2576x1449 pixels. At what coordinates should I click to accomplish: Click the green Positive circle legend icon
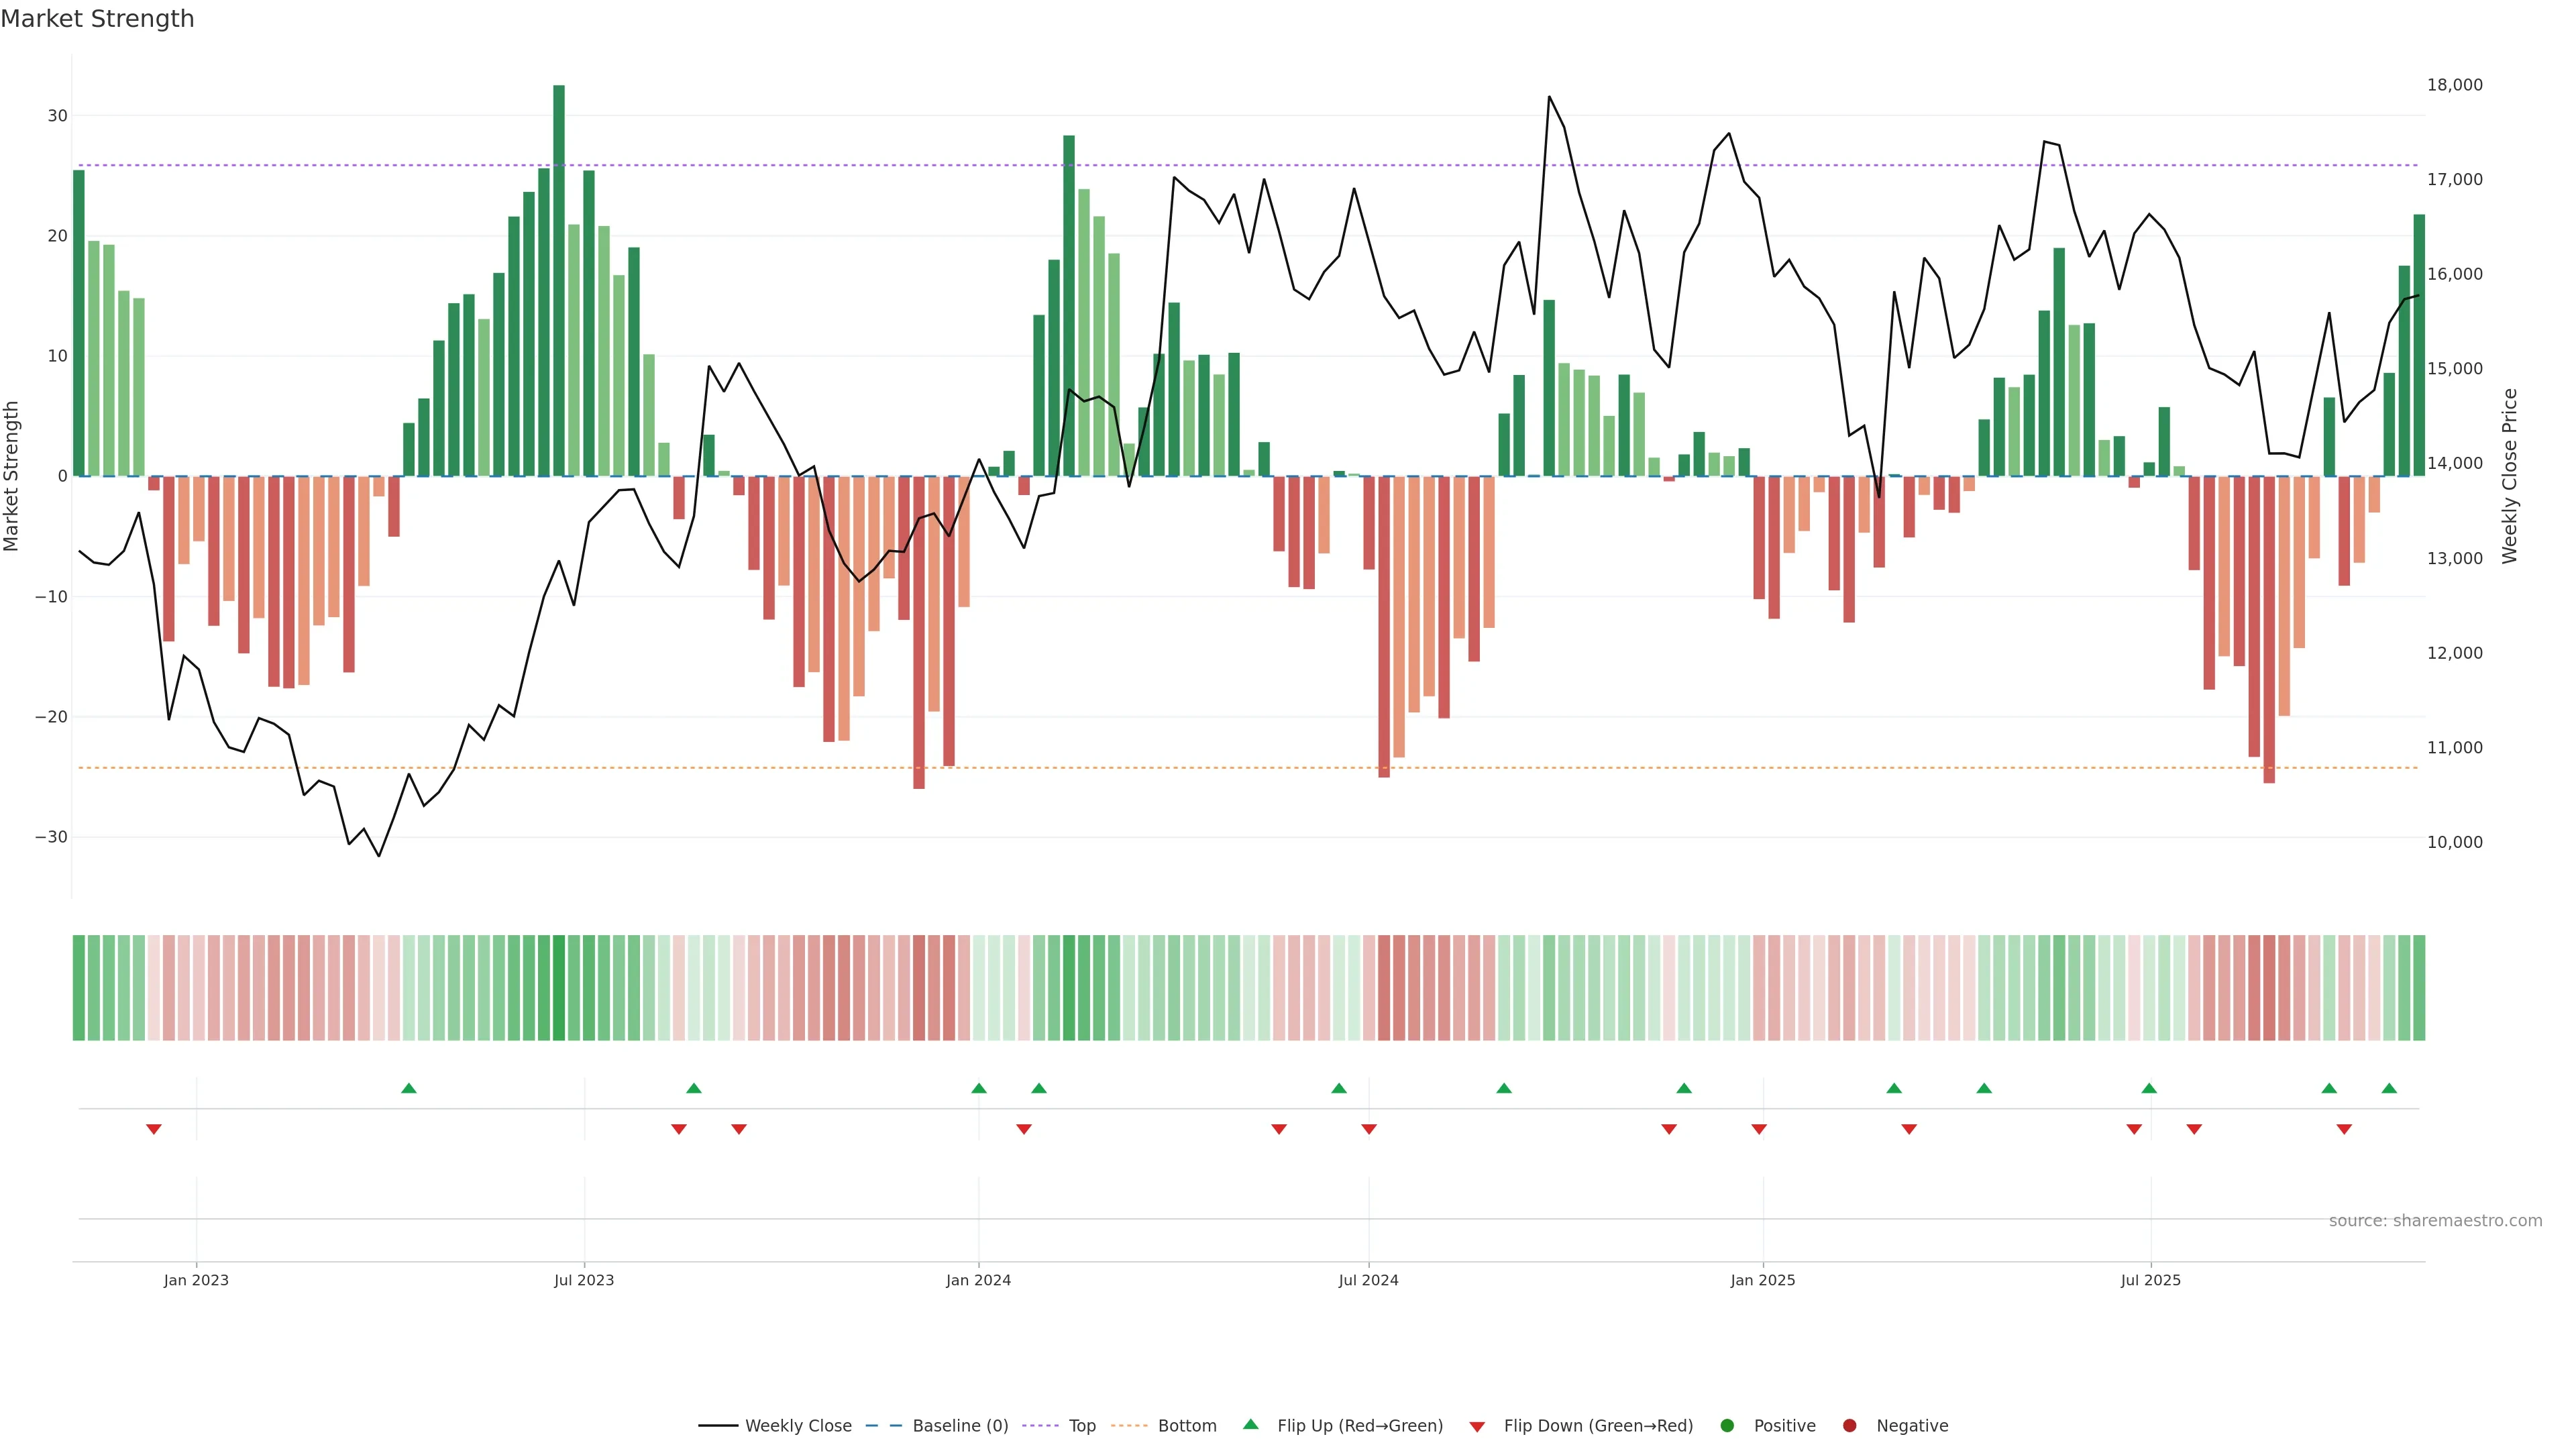pos(1727,1426)
